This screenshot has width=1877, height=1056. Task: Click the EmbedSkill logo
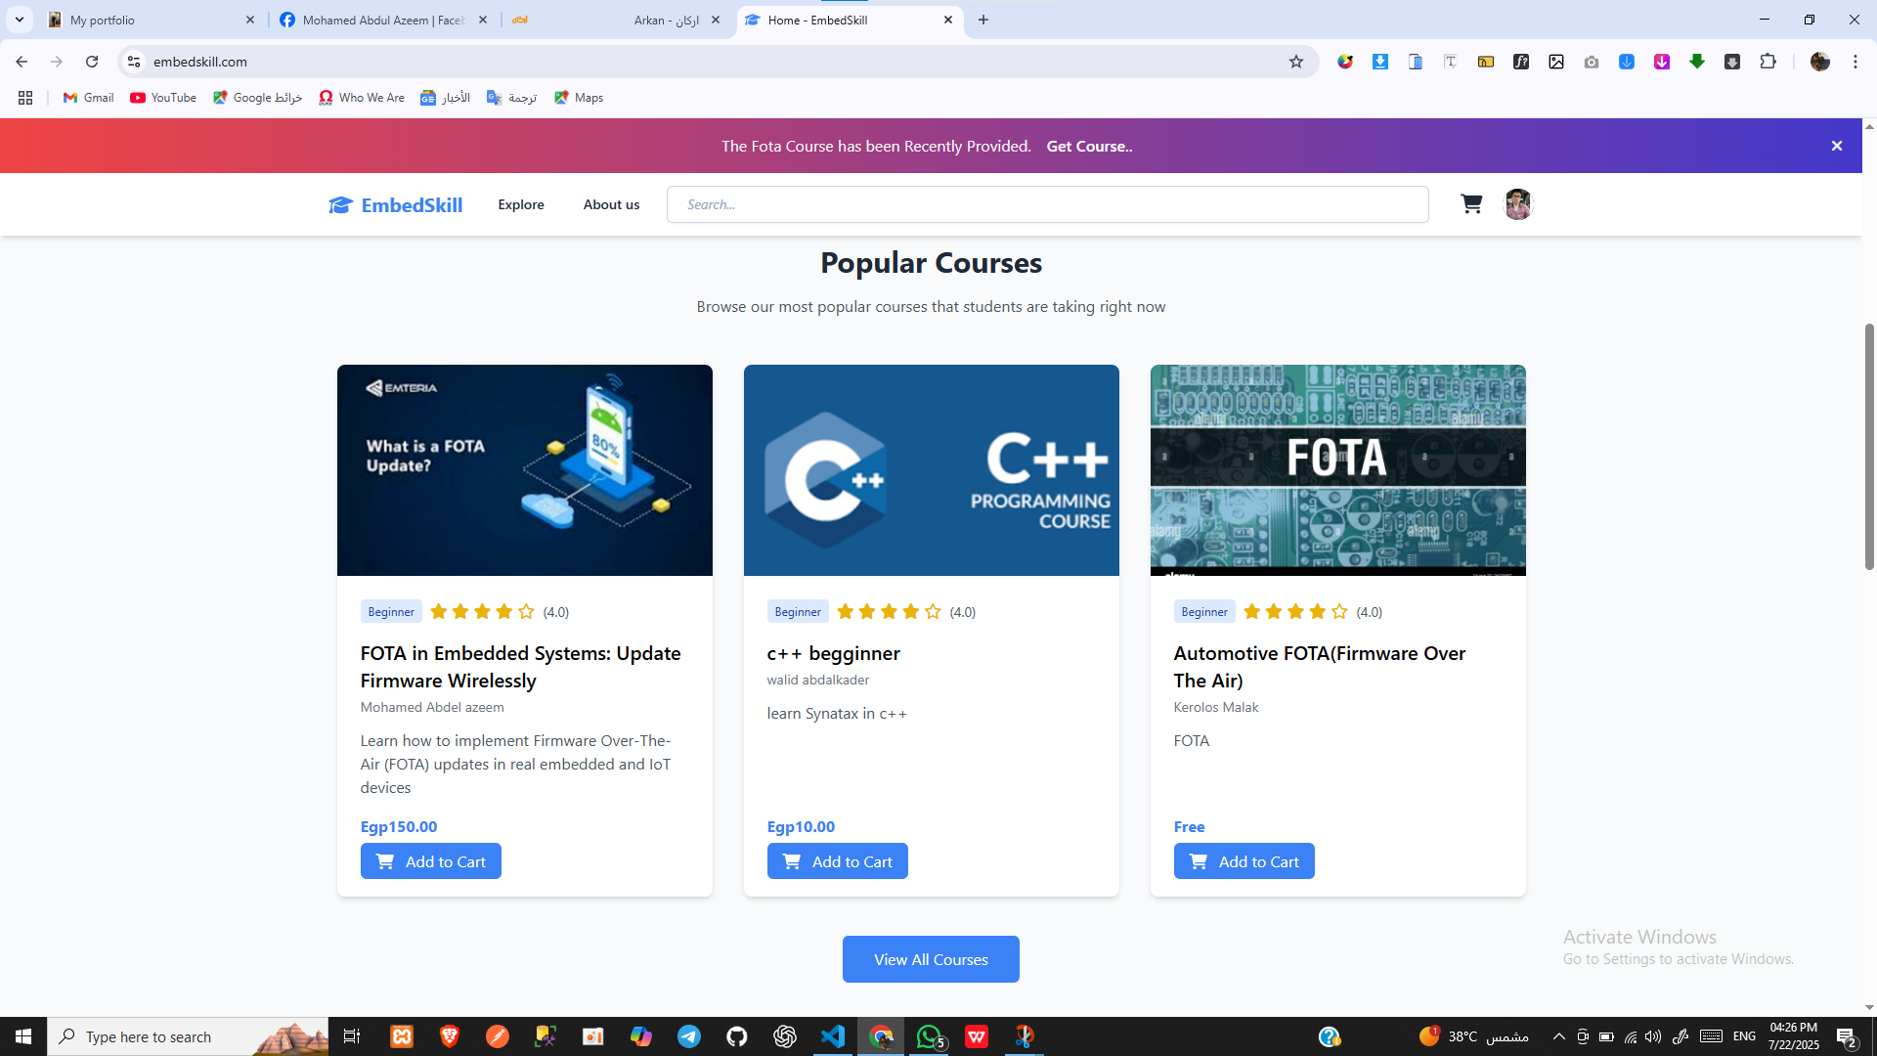[395, 204]
